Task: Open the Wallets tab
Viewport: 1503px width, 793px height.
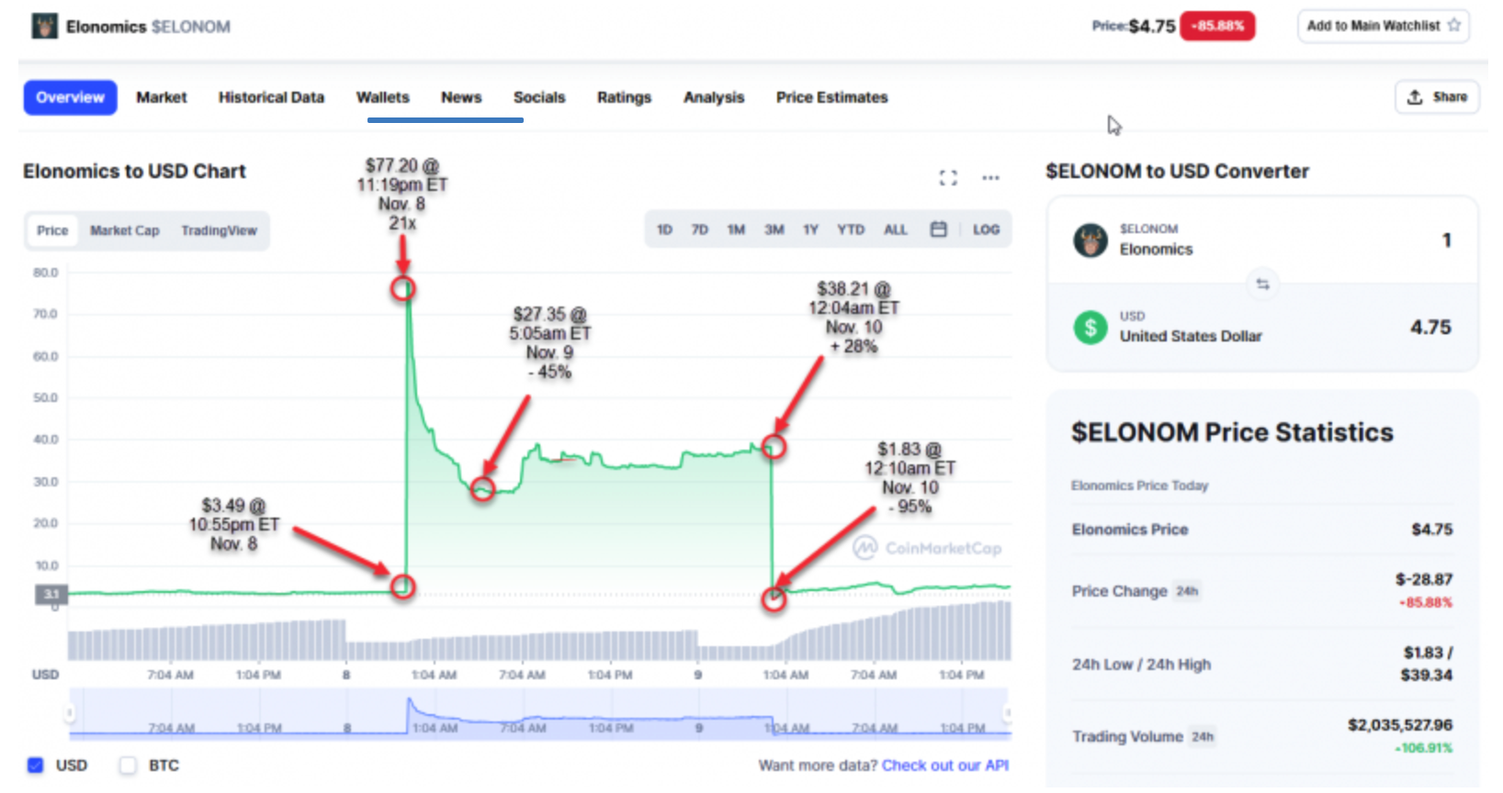Action: click(x=383, y=97)
